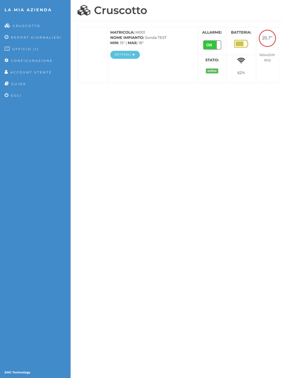Click the Allarme label
This screenshot has width=283, height=378.
[x=212, y=32]
